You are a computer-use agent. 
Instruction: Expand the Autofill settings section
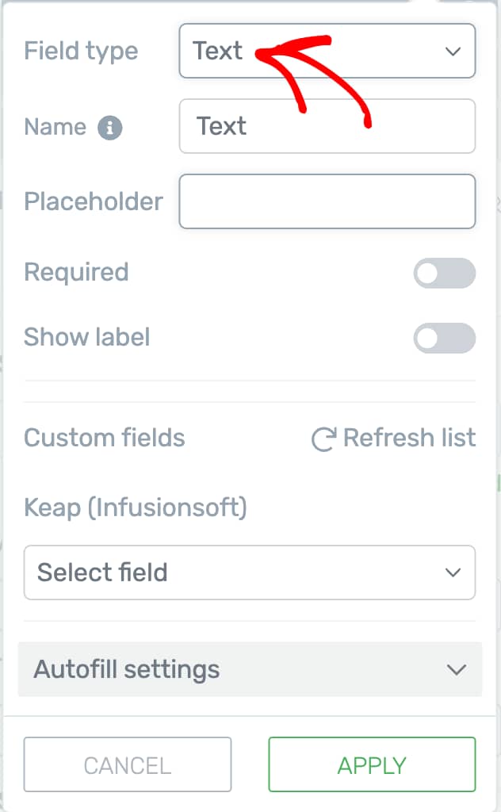coord(249,670)
